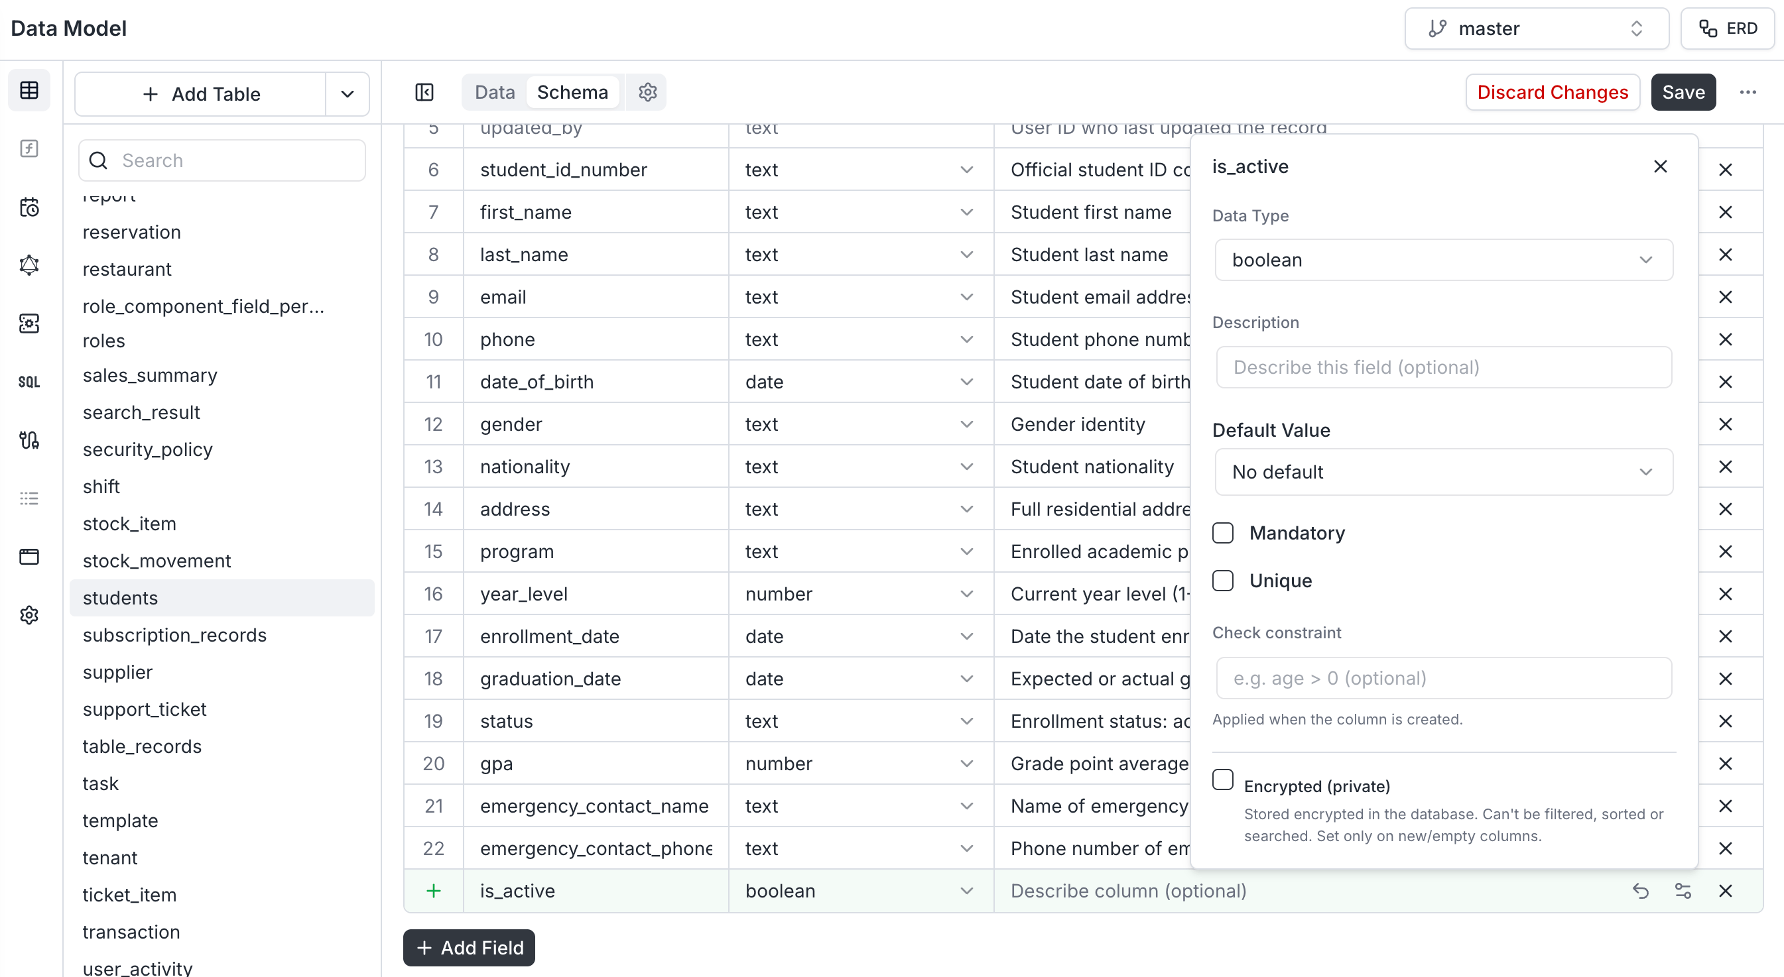
Task: Click the is_active field name cell
Action: [x=596, y=891]
